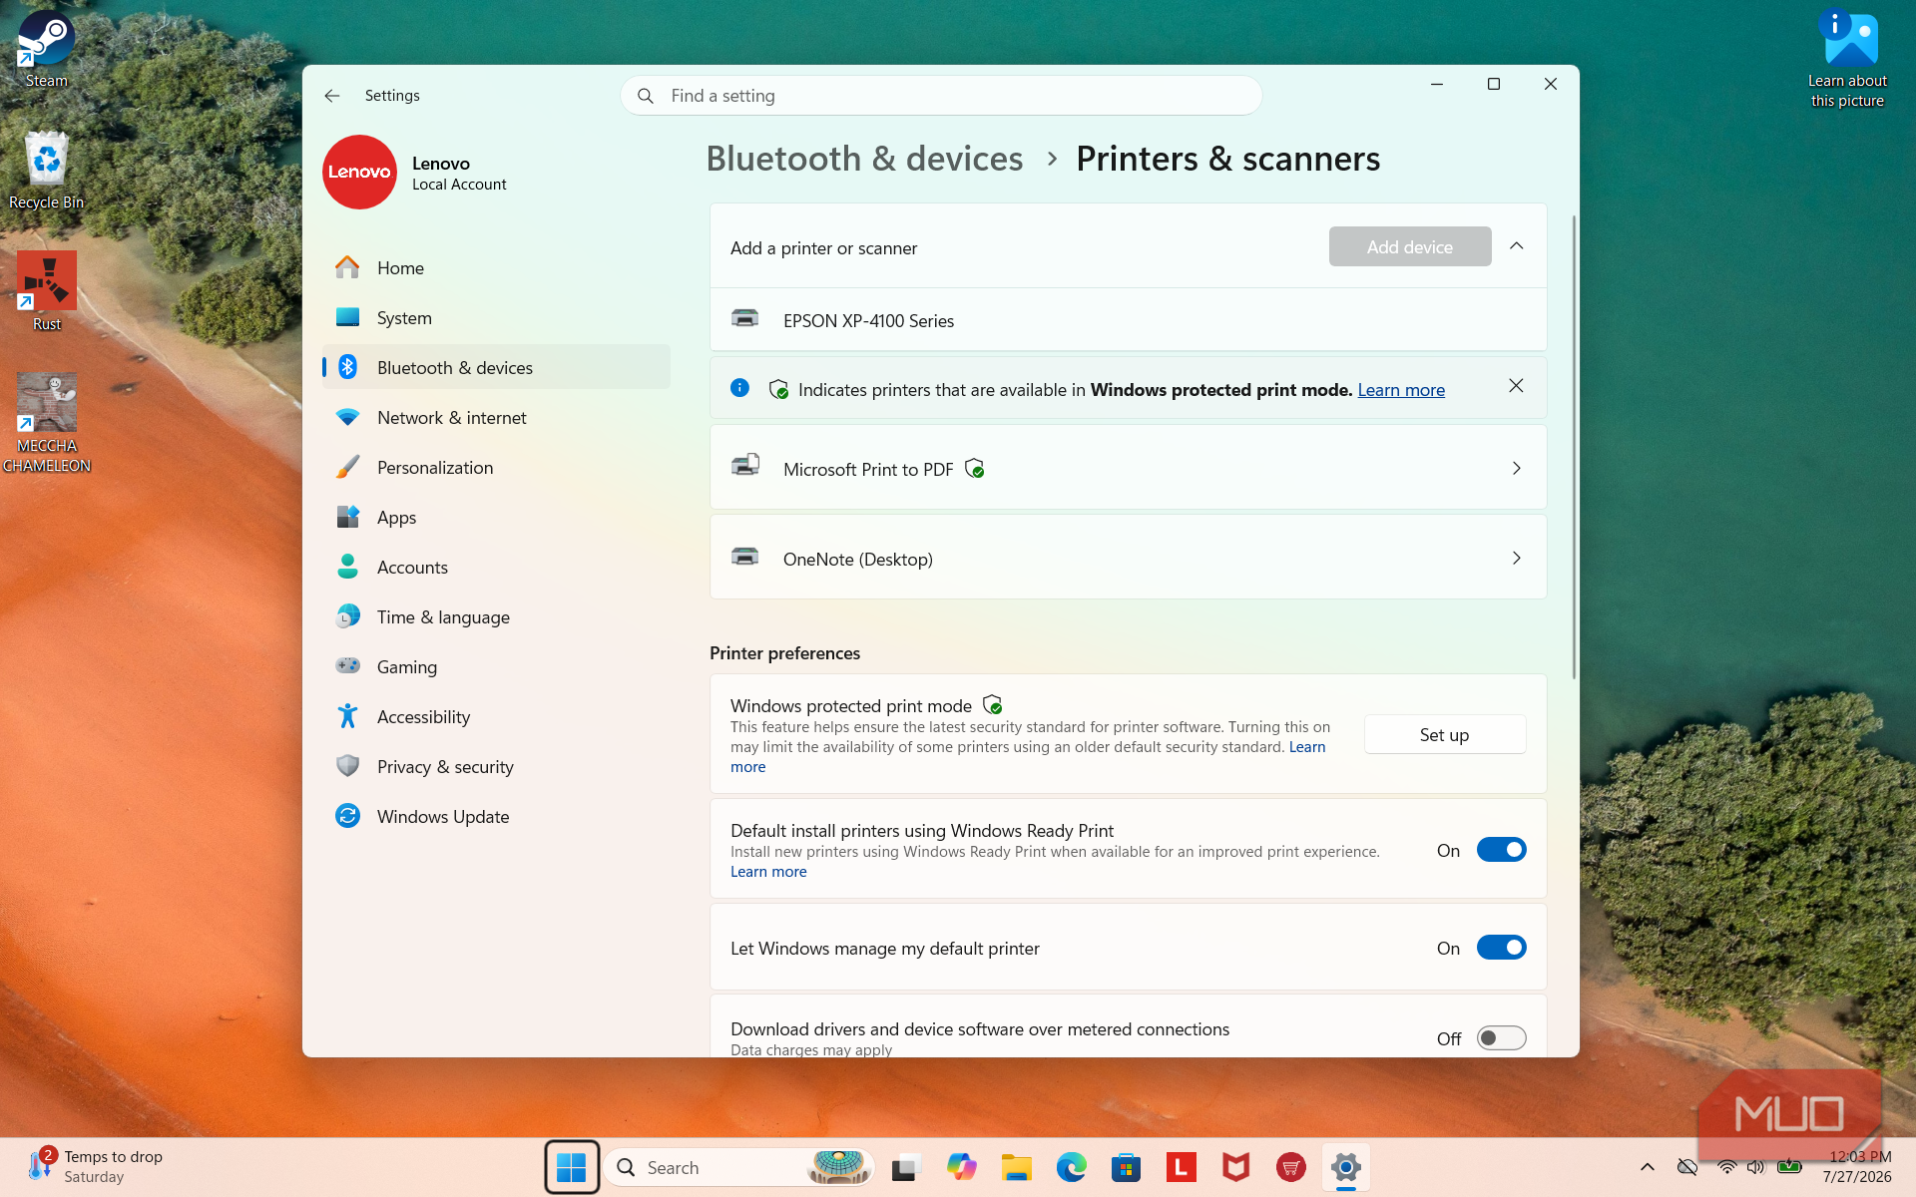Screen dimensions: 1916x1197
Task: Click the Microsoft Print to PDF printer icon
Action: 744,466
